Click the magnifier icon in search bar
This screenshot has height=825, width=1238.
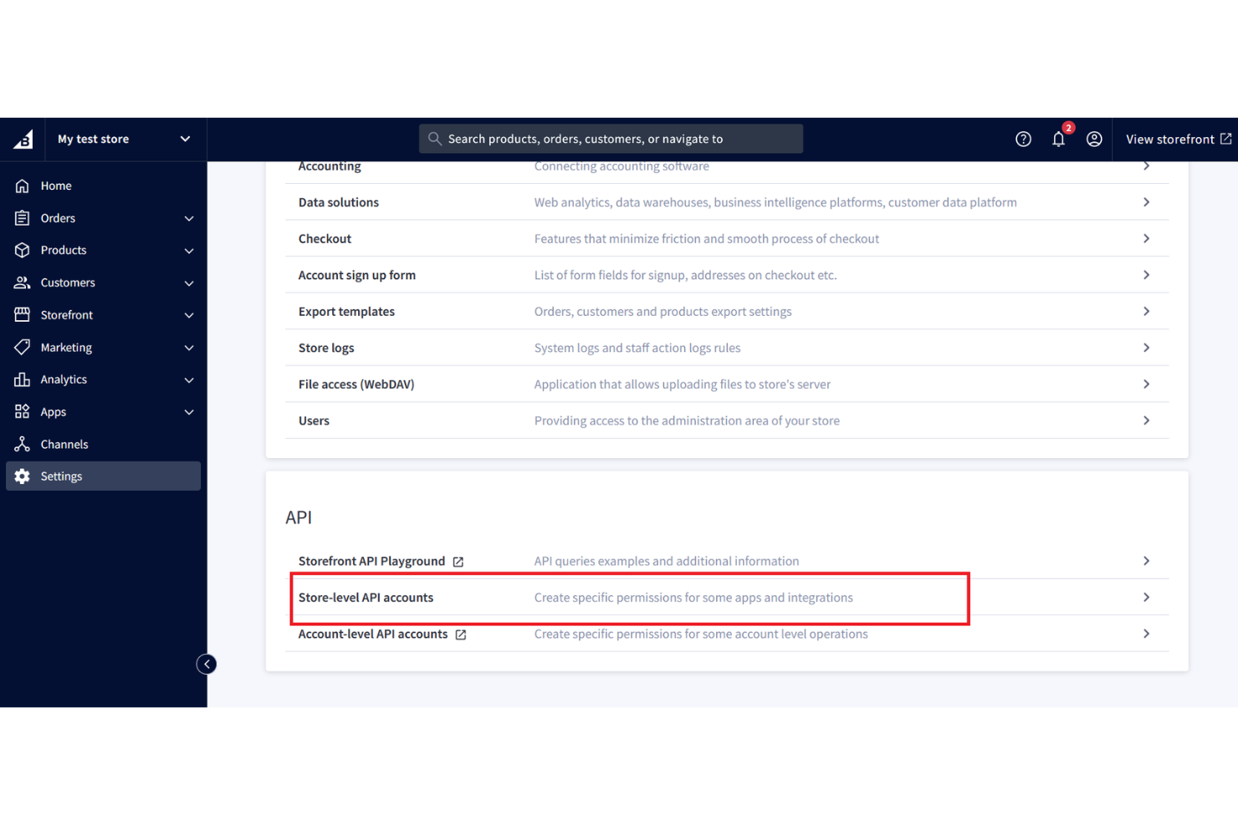click(434, 139)
